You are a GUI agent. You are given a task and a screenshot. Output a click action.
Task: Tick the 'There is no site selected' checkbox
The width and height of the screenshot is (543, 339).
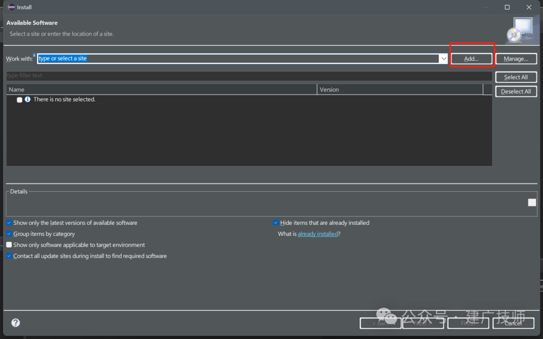coord(20,100)
